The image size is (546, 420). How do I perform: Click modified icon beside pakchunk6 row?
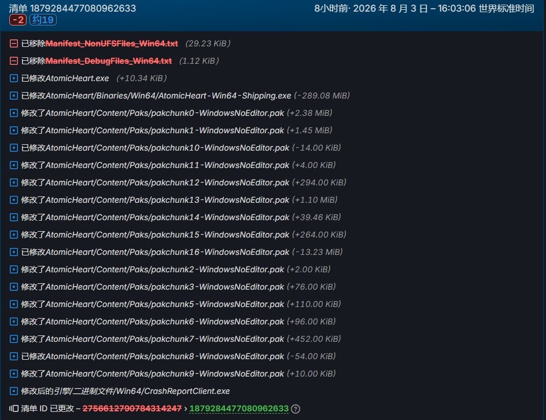tap(13, 322)
